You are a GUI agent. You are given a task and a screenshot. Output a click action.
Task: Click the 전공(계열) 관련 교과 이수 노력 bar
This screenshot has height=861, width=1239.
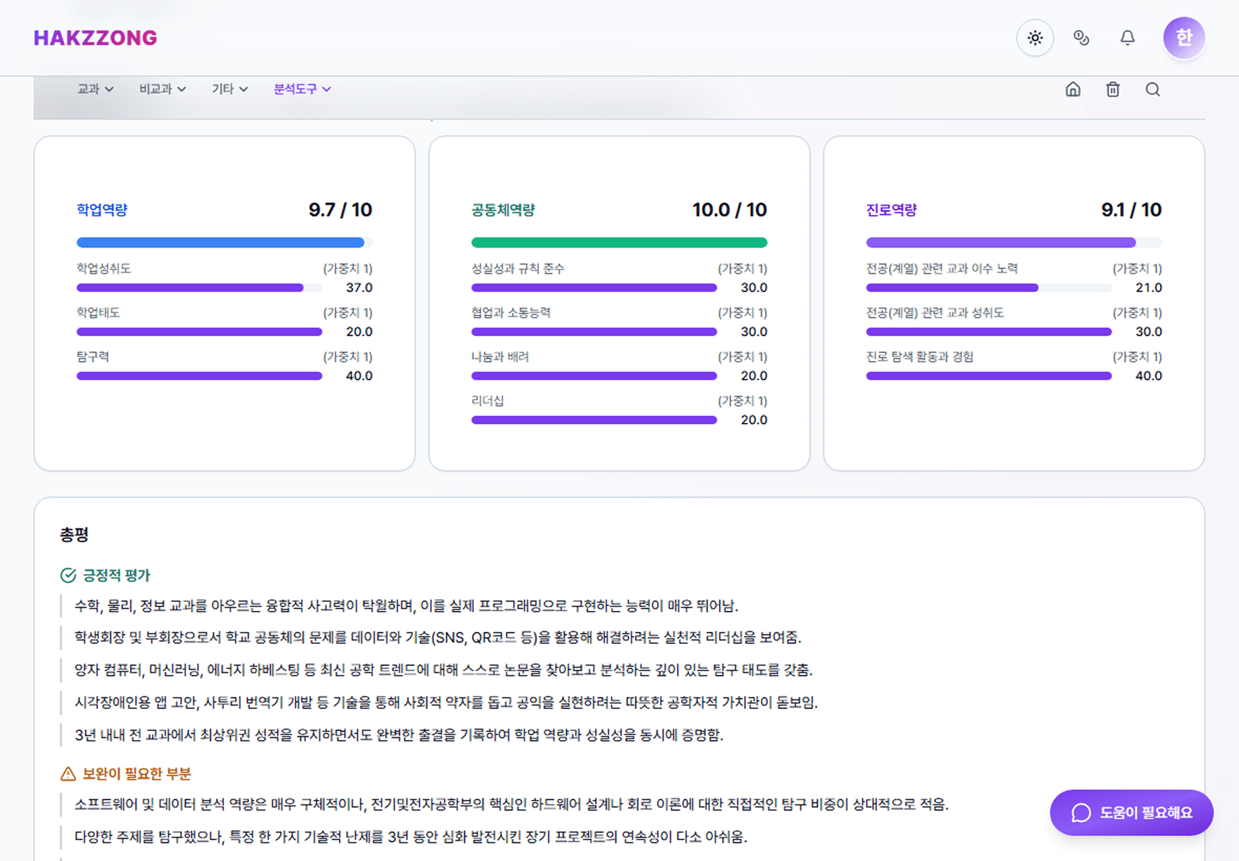(988, 288)
